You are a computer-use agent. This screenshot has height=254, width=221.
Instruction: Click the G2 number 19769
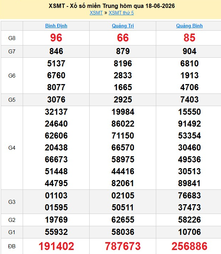point(56,220)
